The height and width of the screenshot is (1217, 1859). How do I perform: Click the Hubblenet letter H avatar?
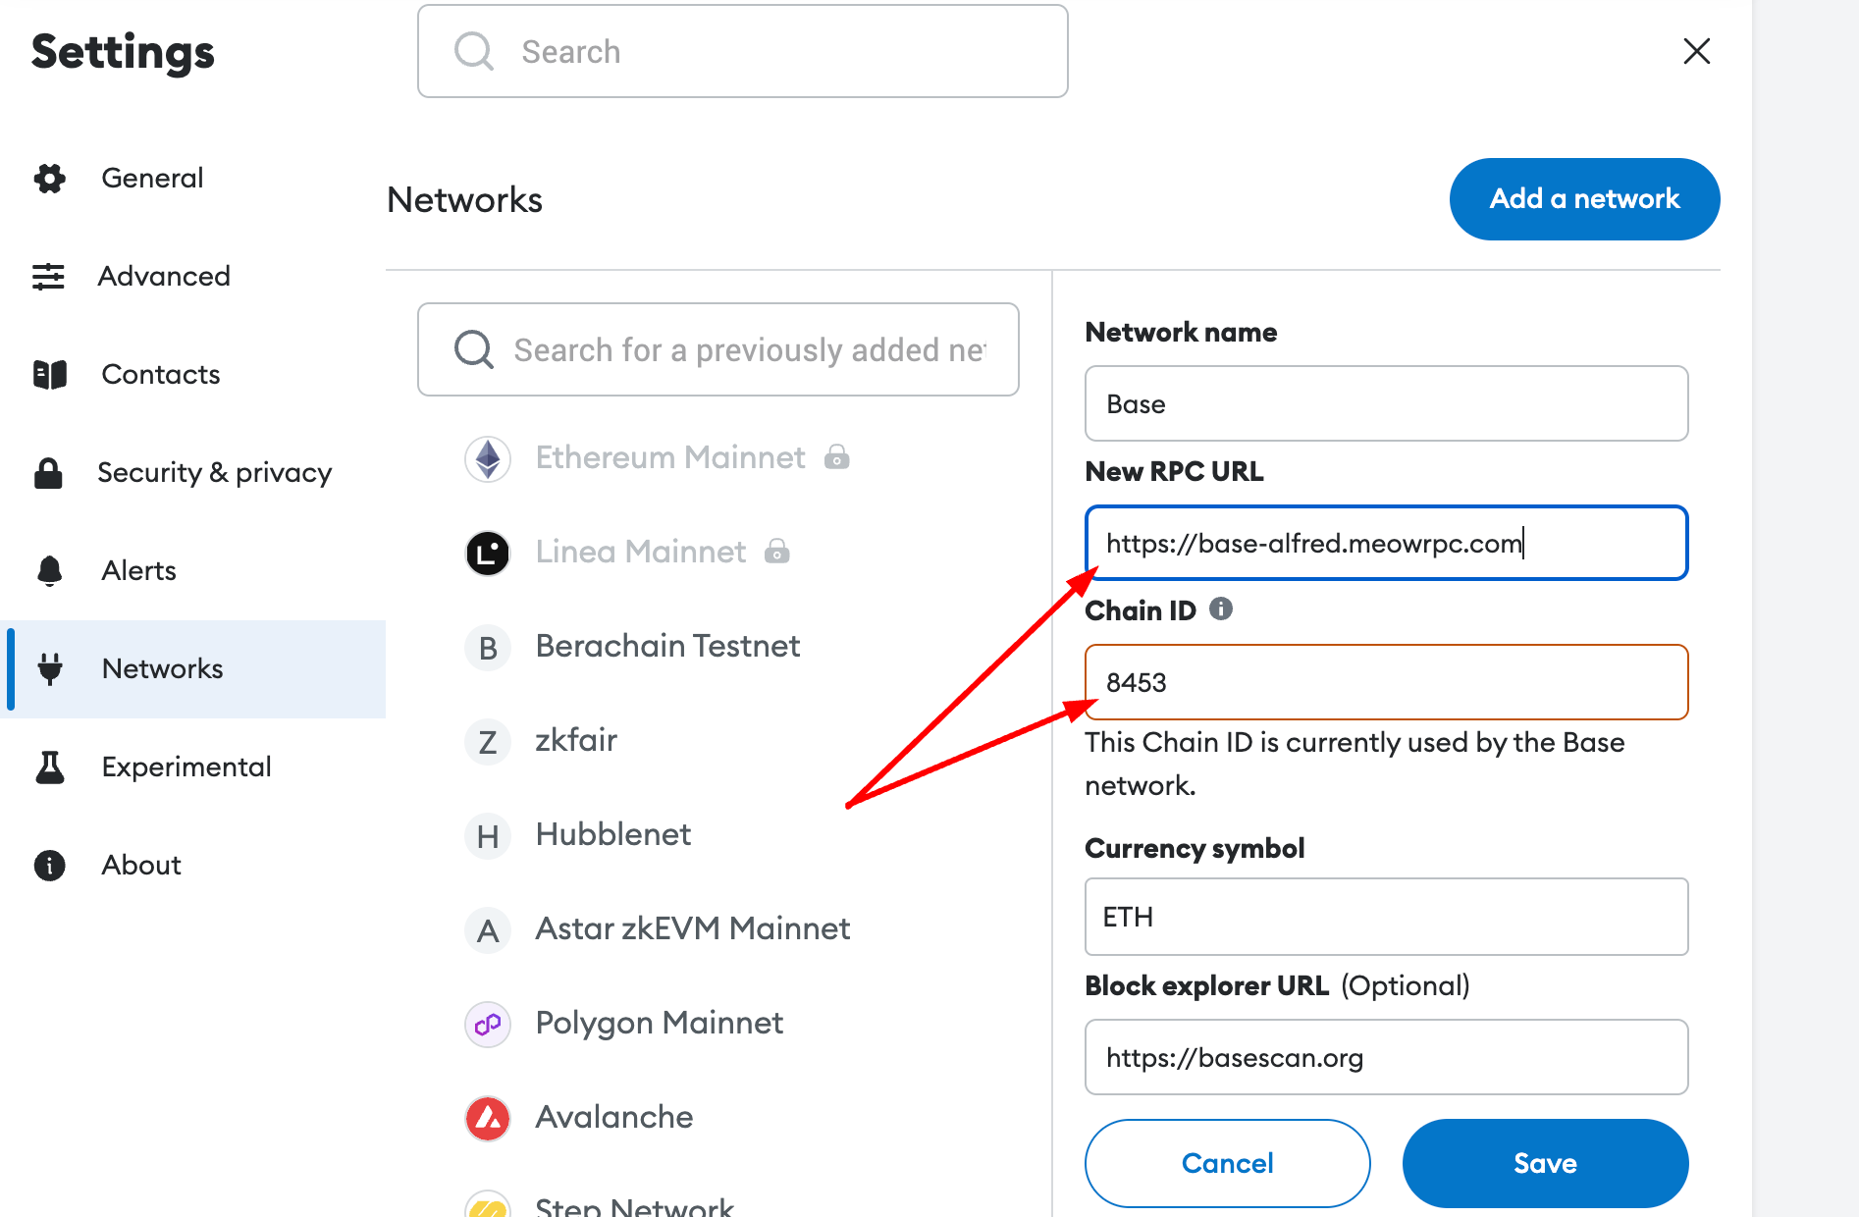pos(488,836)
